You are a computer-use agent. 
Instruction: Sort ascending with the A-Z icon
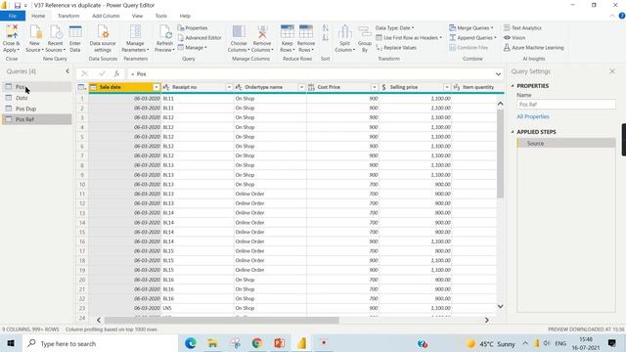coord(326,28)
